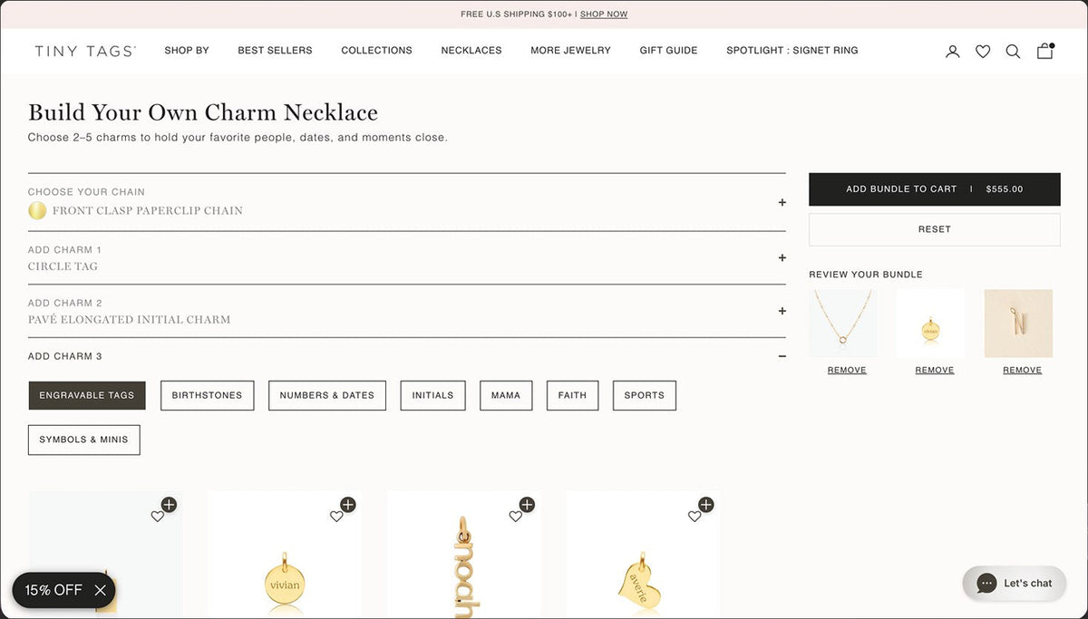Open the More Jewelry menu
1088x619 pixels.
[570, 51]
